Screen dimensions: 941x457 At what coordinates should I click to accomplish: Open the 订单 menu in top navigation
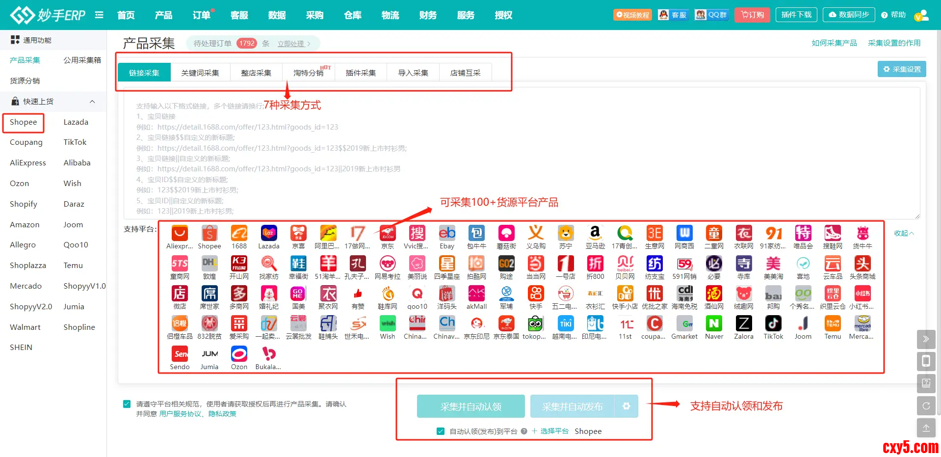click(201, 15)
